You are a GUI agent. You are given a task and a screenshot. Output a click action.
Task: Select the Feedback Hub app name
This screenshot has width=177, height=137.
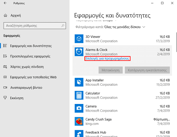click(x=96, y=132)
